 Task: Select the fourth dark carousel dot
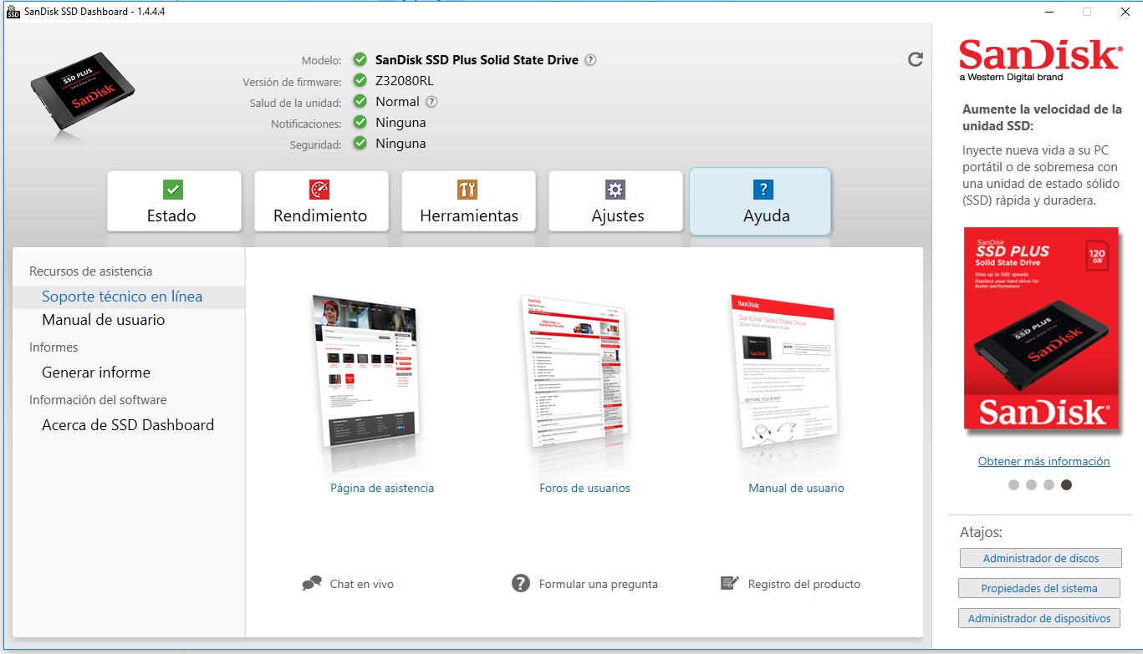pyautogui.click(x=1066, y=484)
